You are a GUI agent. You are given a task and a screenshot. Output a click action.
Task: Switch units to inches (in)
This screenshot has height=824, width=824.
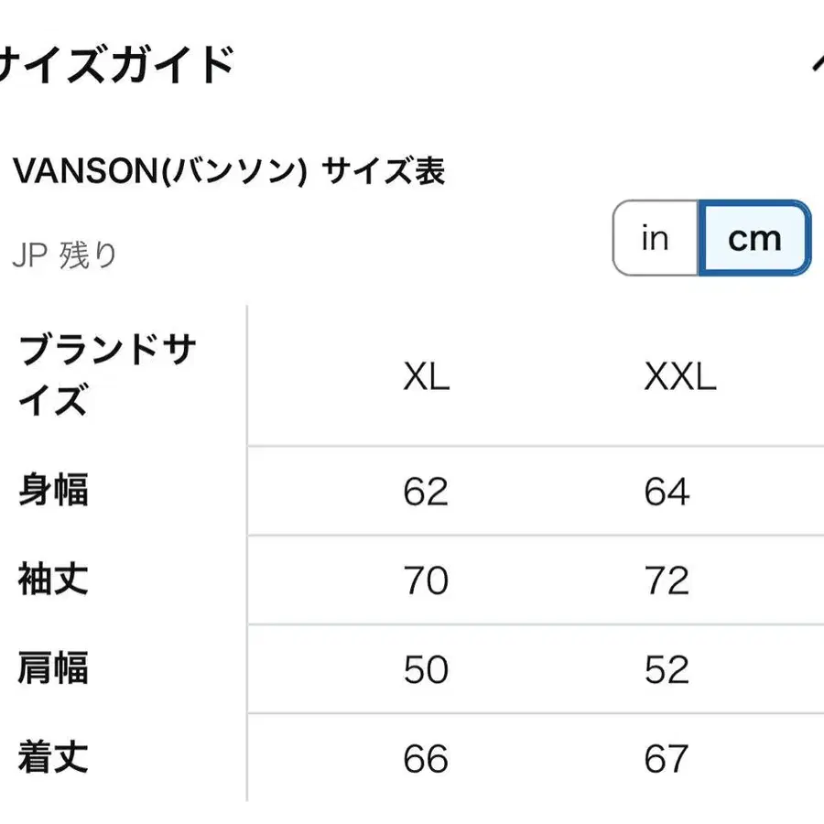coord(656,238)
